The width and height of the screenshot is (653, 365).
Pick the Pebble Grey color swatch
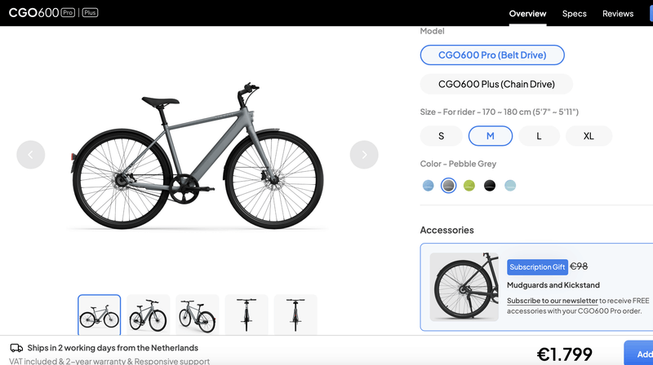point(448,186)
